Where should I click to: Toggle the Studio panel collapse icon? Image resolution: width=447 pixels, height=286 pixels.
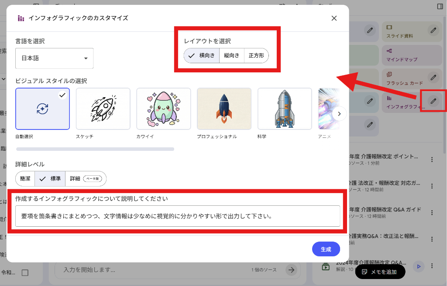tap(440, 7)
